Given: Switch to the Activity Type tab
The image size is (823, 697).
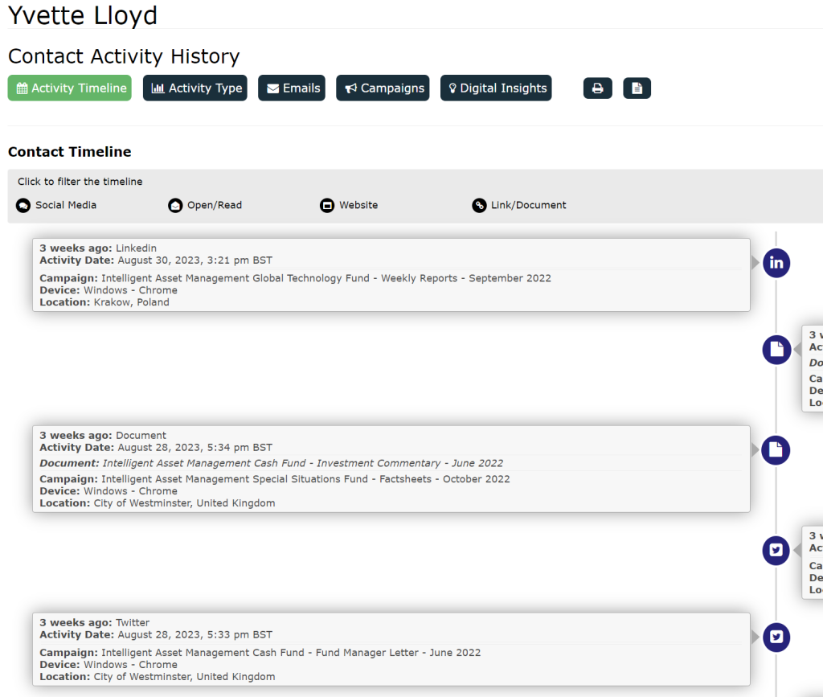Looking at the screenshot, I should [195, 88].
